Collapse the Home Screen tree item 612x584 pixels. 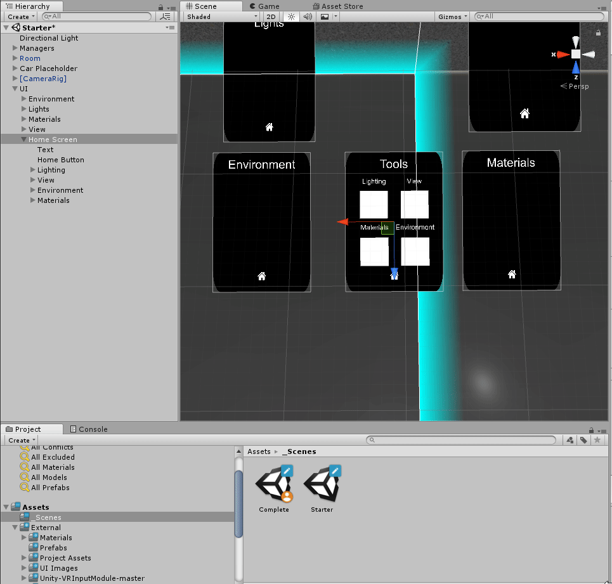coord(23,140)
